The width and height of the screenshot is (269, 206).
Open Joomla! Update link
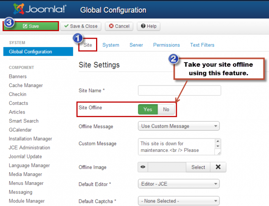[x=25, y=157]
